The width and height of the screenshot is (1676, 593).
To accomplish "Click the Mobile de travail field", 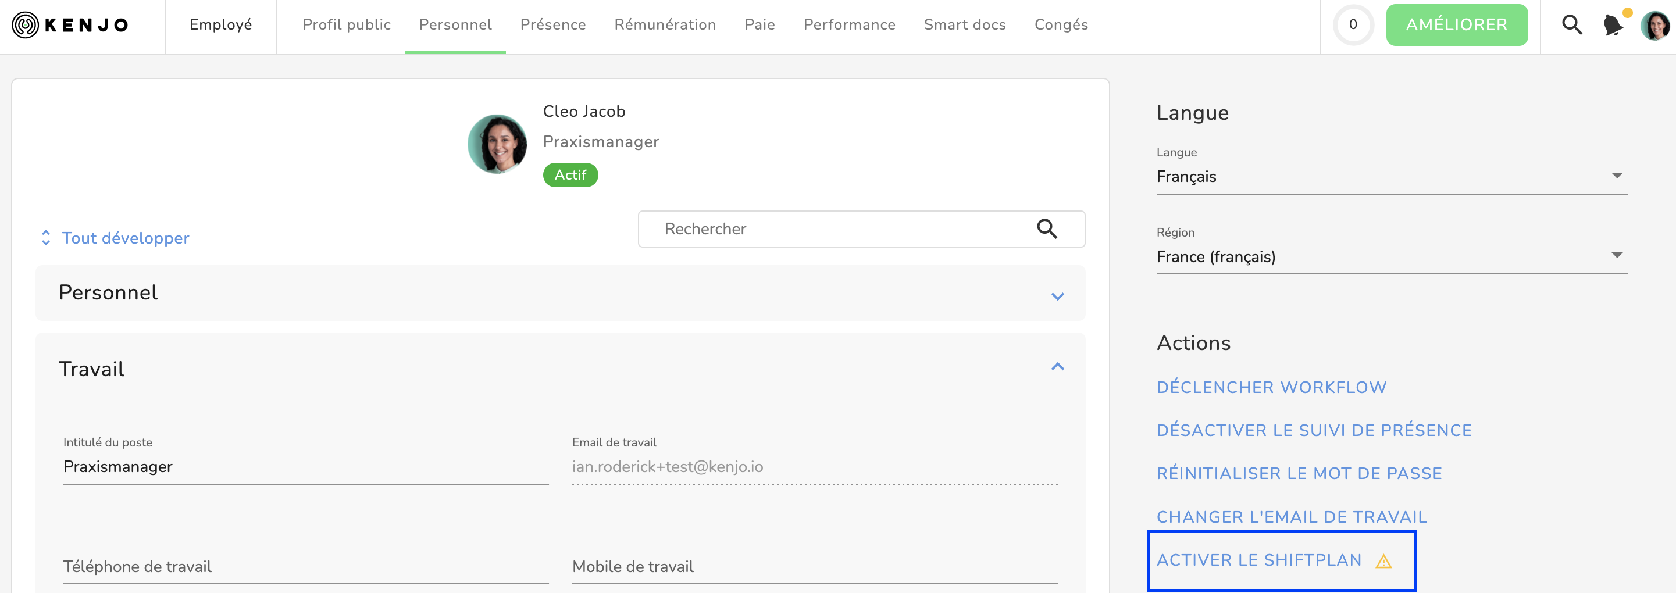I will (815, 567).
